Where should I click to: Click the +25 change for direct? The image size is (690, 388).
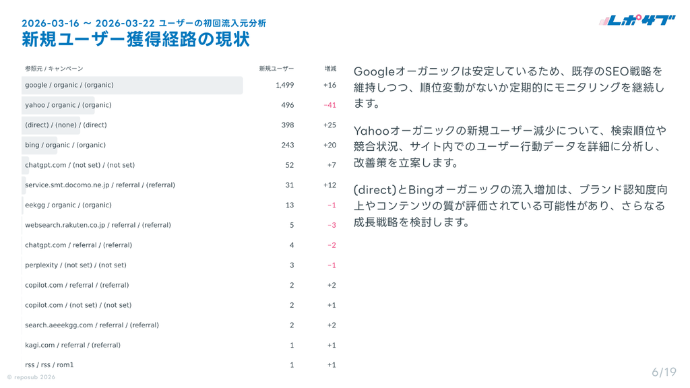point(330,125)
